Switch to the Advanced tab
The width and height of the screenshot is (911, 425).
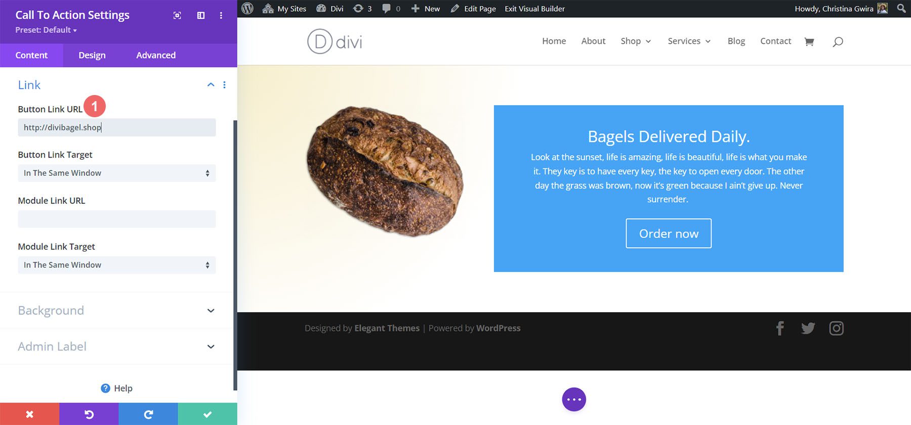[156, 55]
